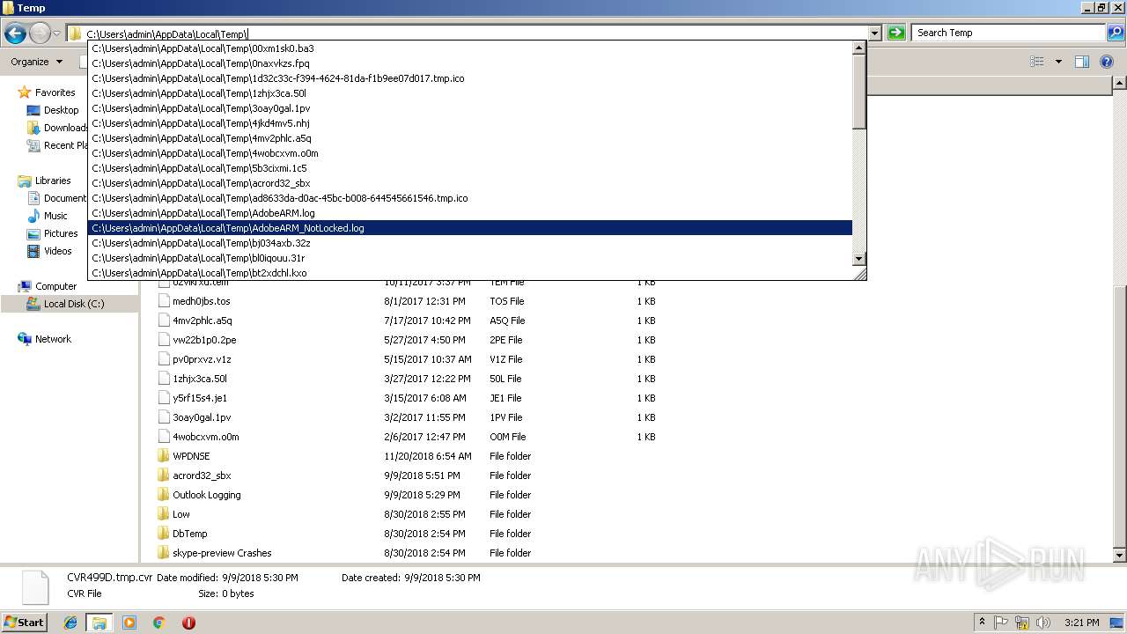Click file list scrollbar down arrow
This screenshot has width=1127, height=634.
(x=1119, y=556)
